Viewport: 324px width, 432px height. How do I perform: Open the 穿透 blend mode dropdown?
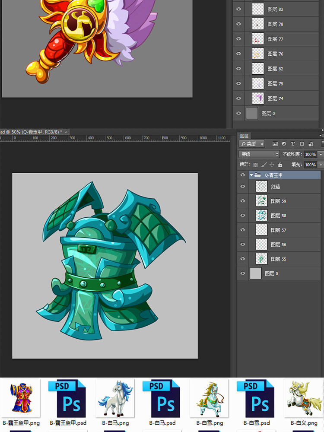(259, 154)
